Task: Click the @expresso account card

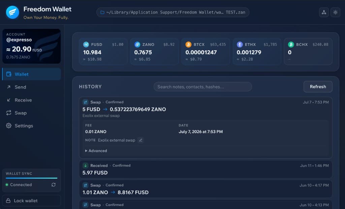Action: click(x=31, y=46)
